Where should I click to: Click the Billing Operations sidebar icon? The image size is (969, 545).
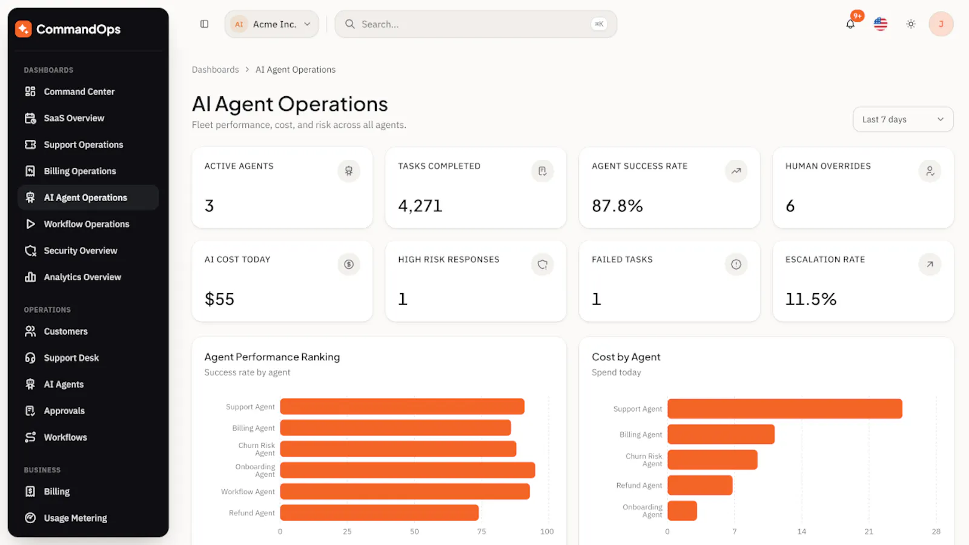coord(30,171)
